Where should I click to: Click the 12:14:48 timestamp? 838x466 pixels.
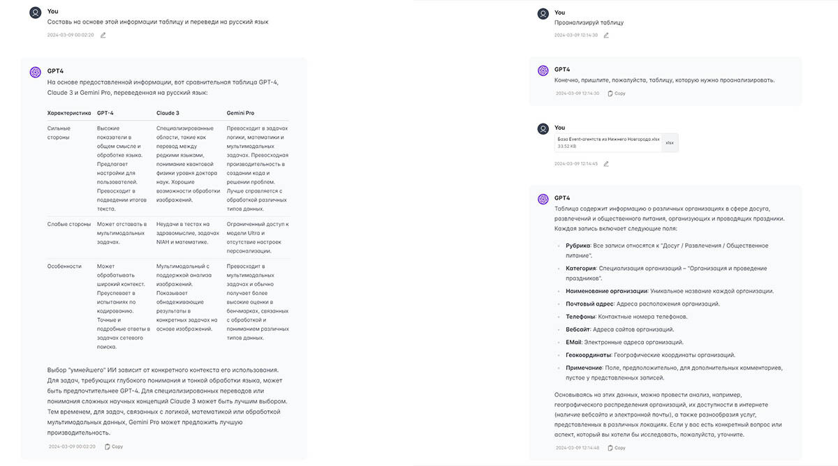(x=578, y=448)
